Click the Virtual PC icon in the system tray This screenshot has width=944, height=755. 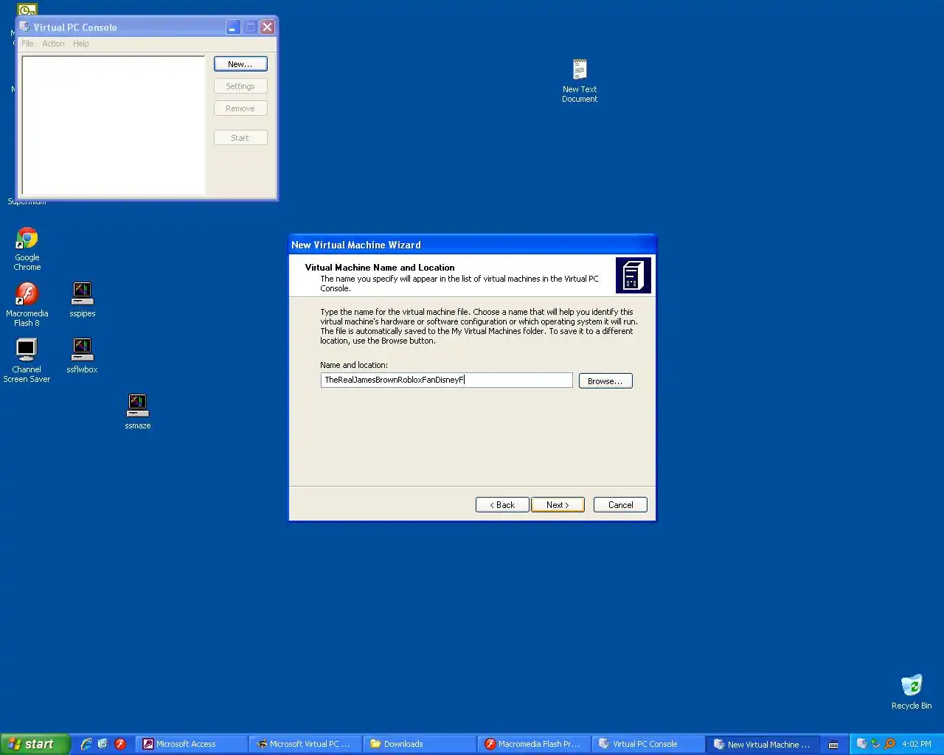pyautogui.click(x=861, y=744)
